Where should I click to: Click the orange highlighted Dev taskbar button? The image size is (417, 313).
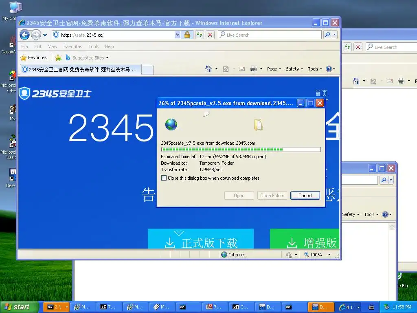click(320, 307)
